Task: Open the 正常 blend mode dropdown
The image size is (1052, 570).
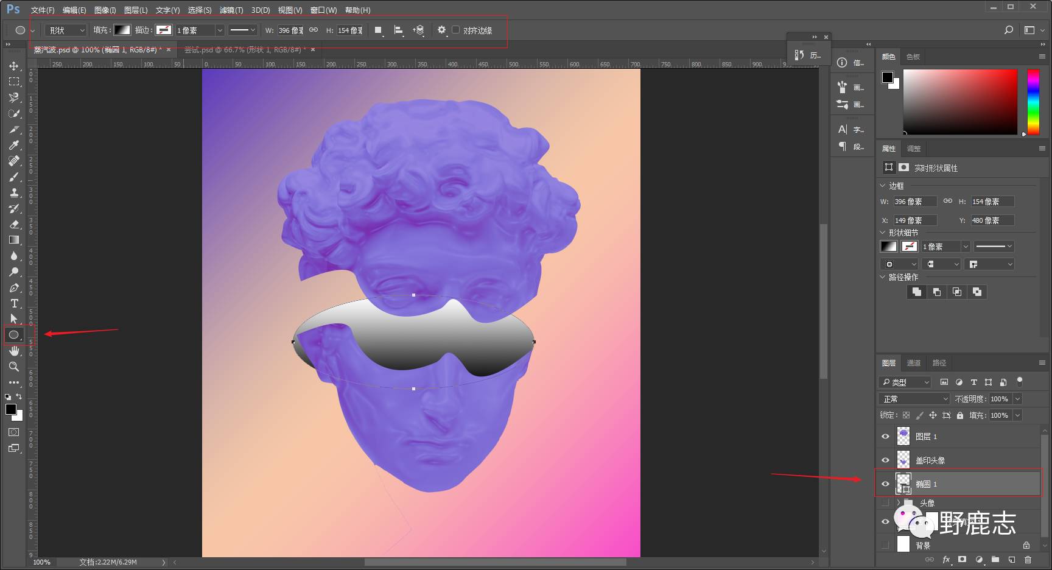Action: click(x=914, y=399)
